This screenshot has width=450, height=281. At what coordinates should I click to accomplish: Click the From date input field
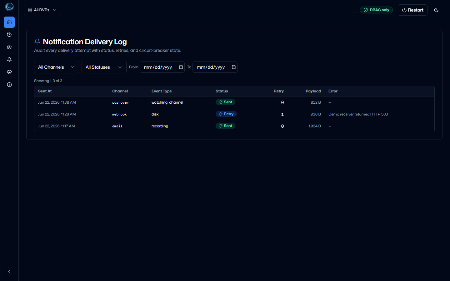162,67
